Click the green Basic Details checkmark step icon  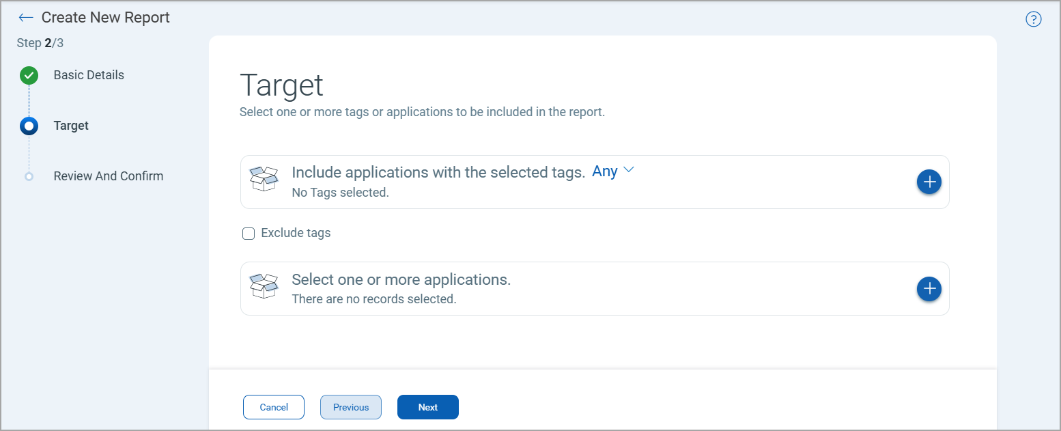[29, 75]
